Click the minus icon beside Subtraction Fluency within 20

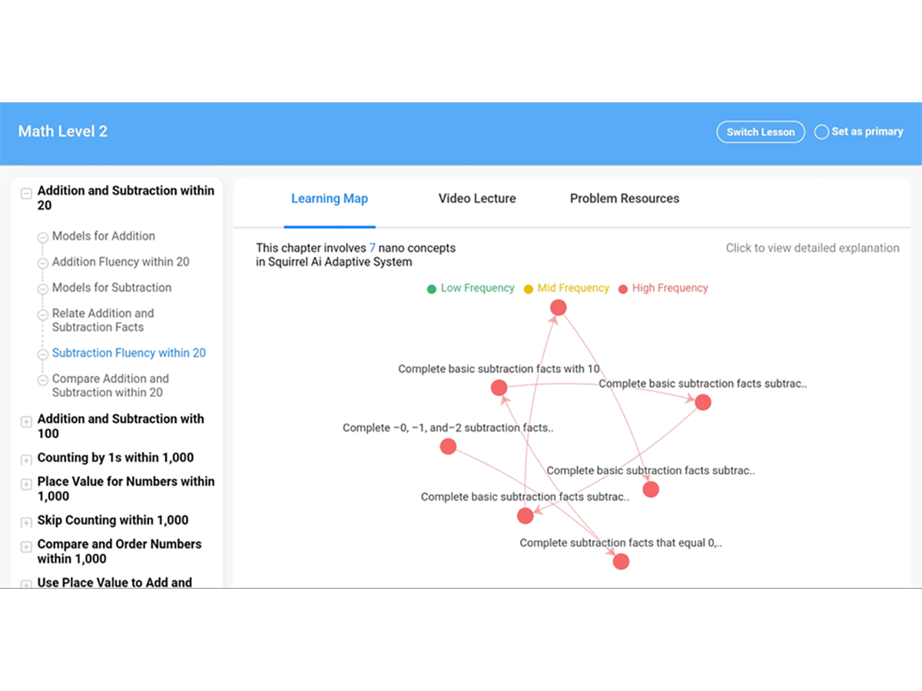[x=43, y=354]
